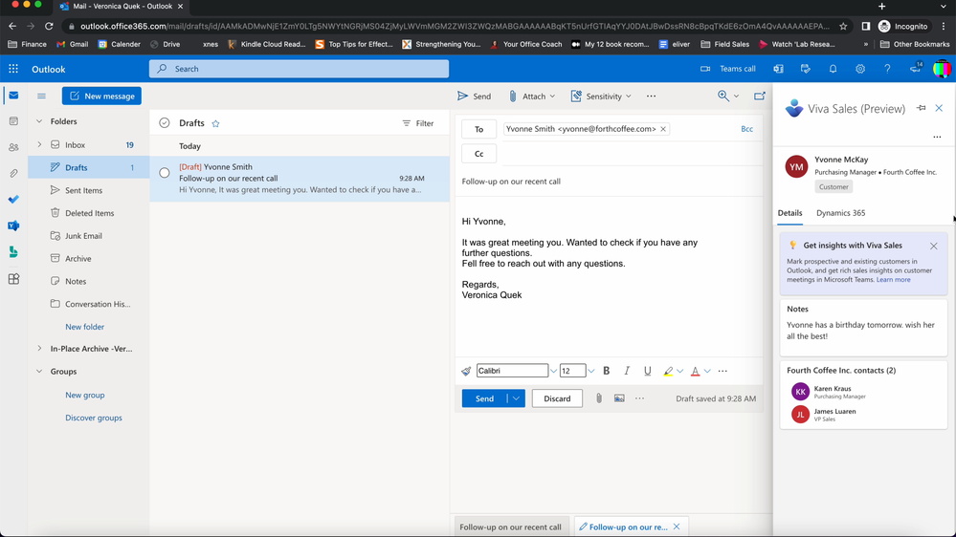Open the font name dropdown

click(553, 371)
